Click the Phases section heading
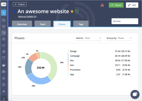Viewport: 142px width, 101px height. tap(19, 38)
